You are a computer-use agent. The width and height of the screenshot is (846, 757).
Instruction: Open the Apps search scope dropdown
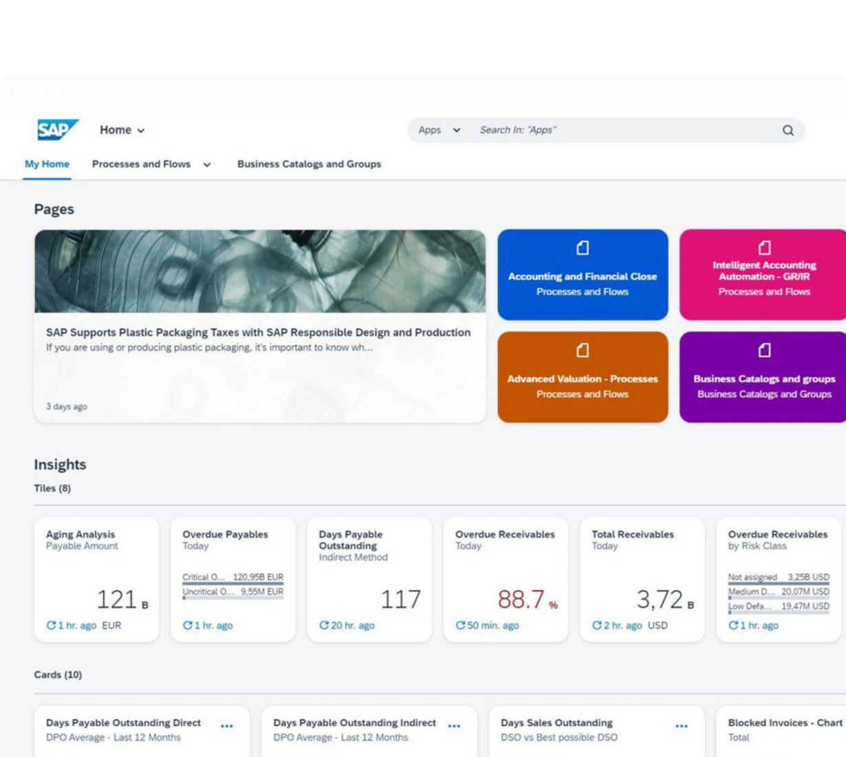tap(440, 130)
